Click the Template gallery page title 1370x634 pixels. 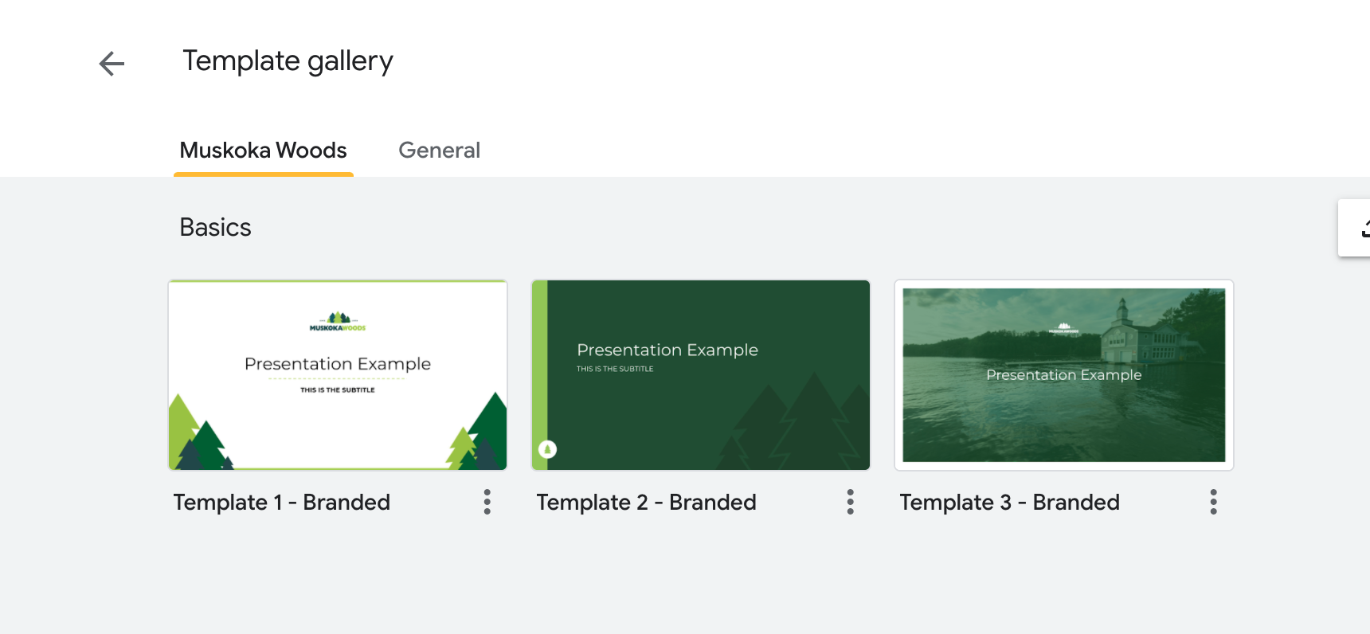click(288, 61)
